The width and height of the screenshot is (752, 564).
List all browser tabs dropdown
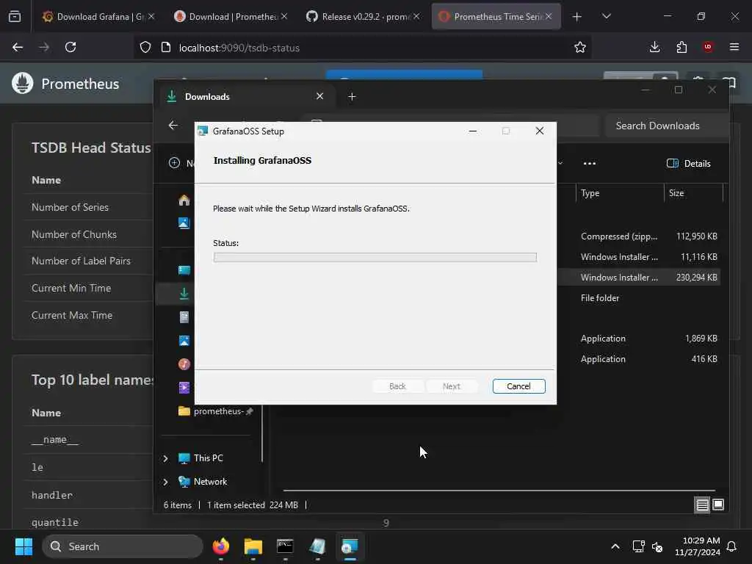pyautogui.click(x=606, y=17)
